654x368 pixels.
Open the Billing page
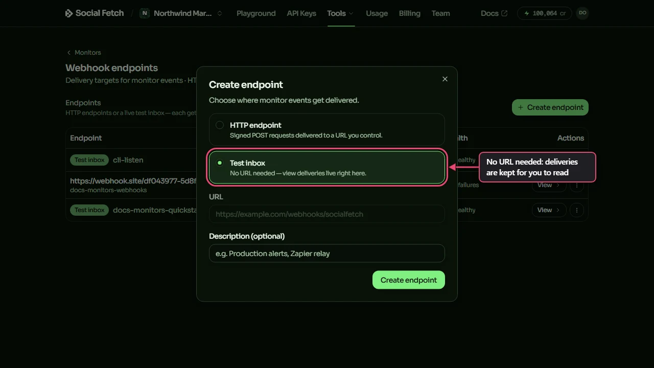coord(410,13)
